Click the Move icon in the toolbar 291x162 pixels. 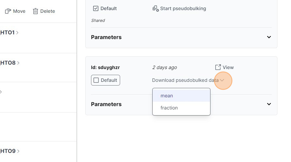coord(8,11)
